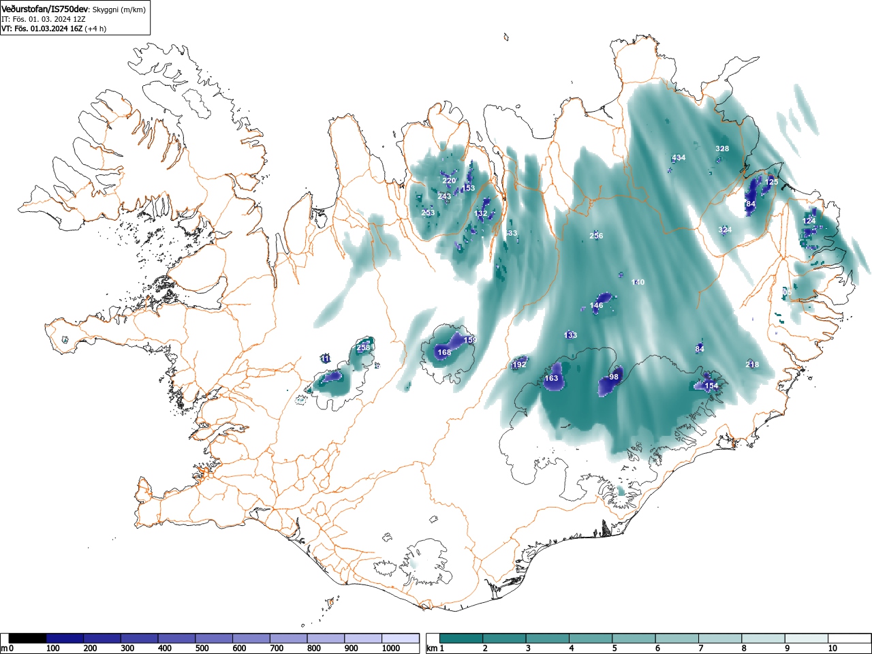Viewport: 872px width, 654px height.
Task: Pick the legend swatch between 500 and 600
Action: (214, 638)
